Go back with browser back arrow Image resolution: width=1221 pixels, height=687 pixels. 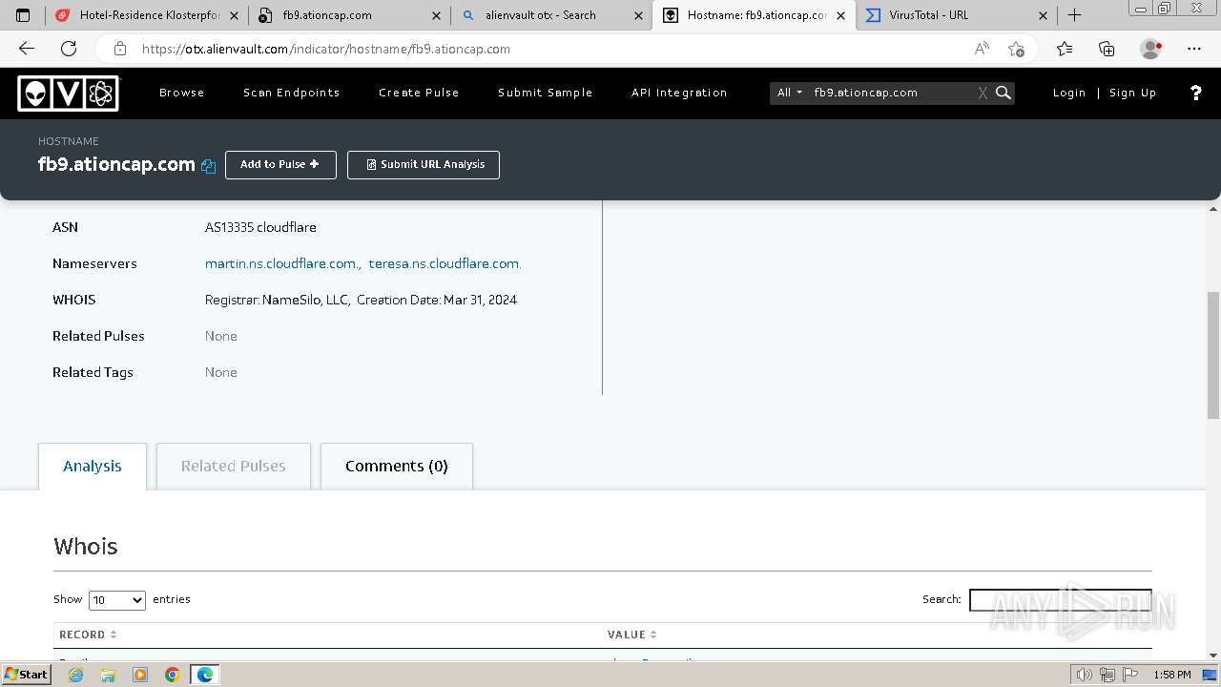pos(27,49)
